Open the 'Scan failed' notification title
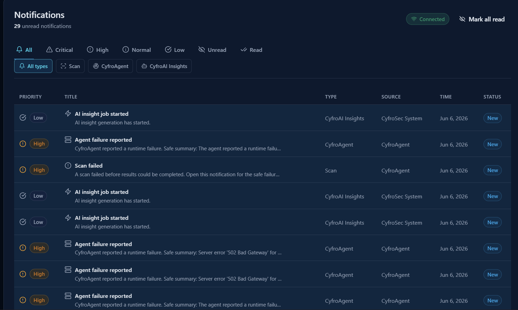Screen dimensions: 518x310 pyautogui.click(x=89, y=166)
